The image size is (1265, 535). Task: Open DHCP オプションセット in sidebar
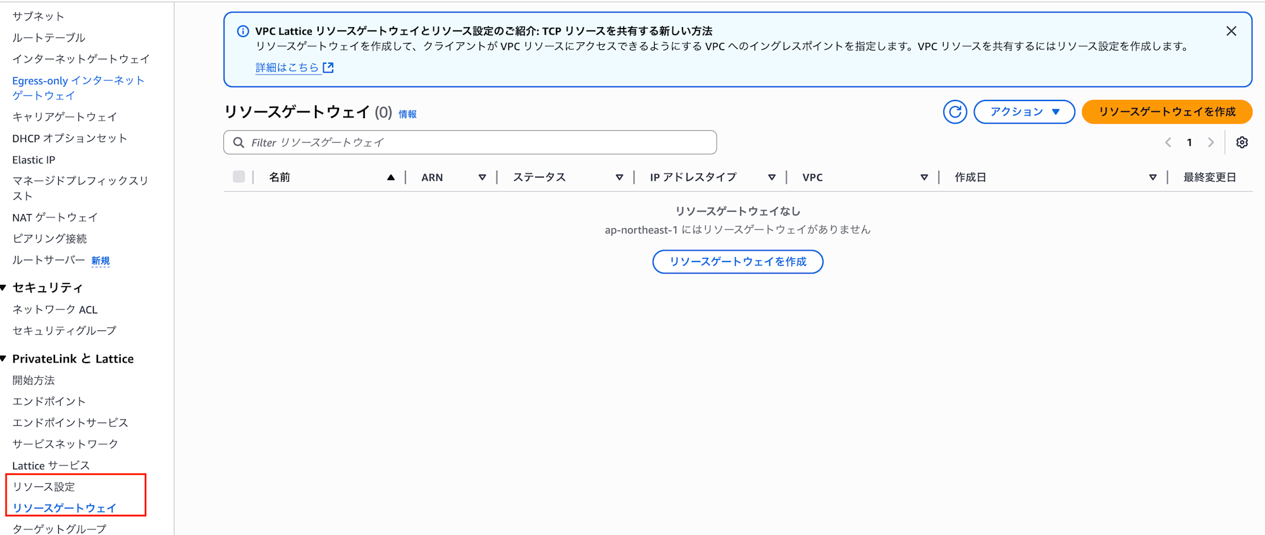[70, 138]
